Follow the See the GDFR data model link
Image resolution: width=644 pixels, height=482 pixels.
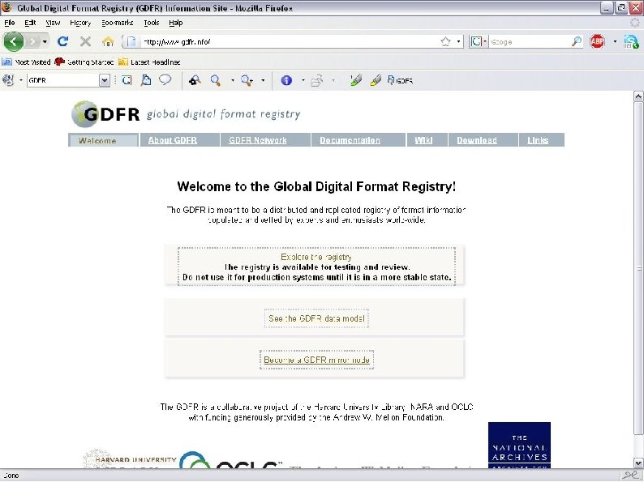pyautogui.click(x=316, y=318)
